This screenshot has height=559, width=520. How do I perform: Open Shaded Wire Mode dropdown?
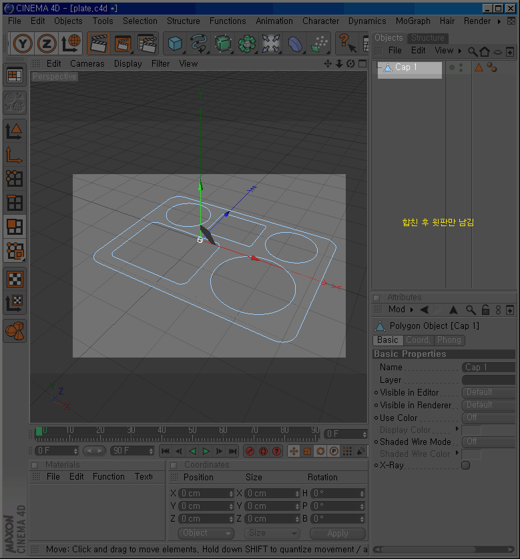(489, 442)
